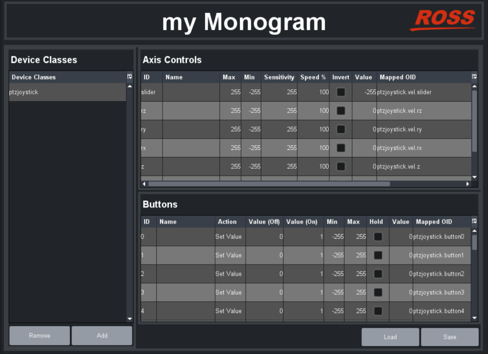This screenshot has width=488, height=354.
Task: Click the down arrow of the Device Classes scrollbar
Action: coord(129,318)
